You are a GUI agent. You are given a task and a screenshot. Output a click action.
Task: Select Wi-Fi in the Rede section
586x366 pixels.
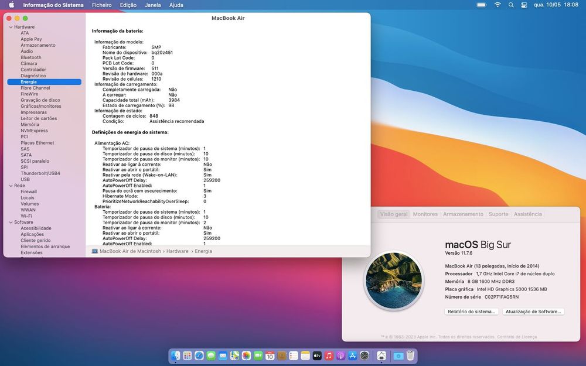click(x=26, y=216)
